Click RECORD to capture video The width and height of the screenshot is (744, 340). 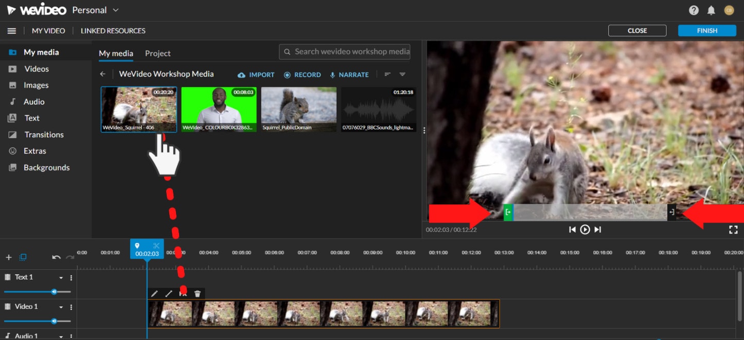(x=303, y=75)
